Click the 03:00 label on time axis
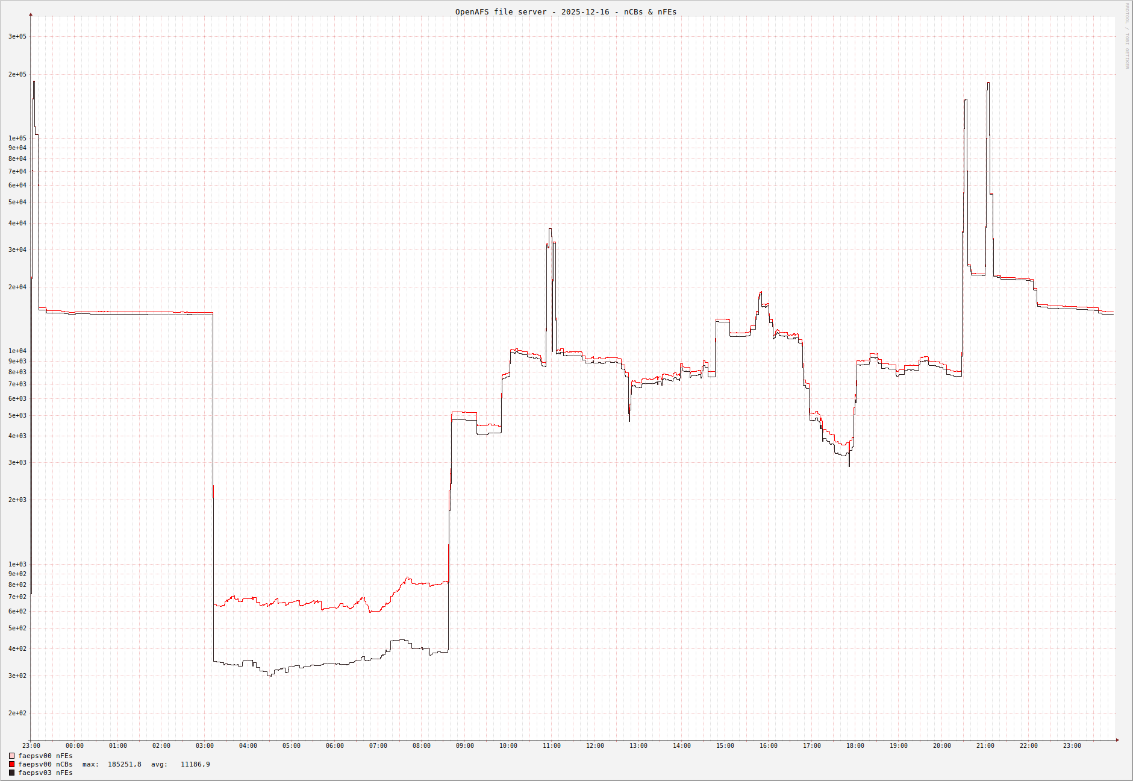This screenshot has height=781, width=1133. click(205, 746)
